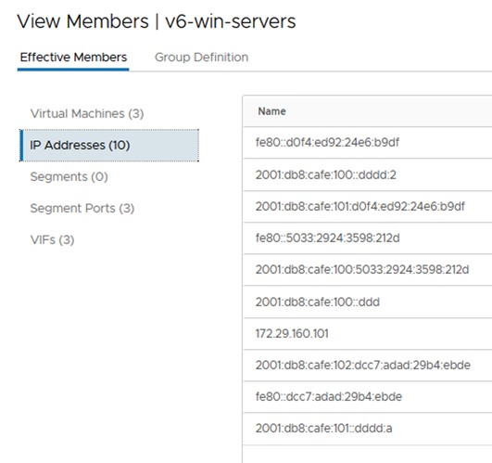The height and width of the screenshot is (463, 492).
Task: Select Virtual Machines (3) category
Action: tap(87, 113)
